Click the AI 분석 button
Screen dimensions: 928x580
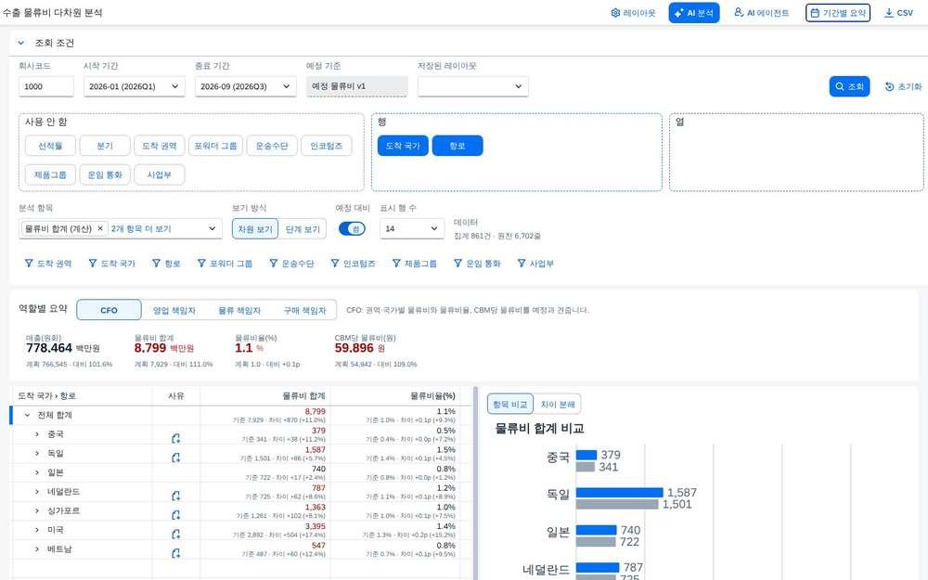coord(693,13)
